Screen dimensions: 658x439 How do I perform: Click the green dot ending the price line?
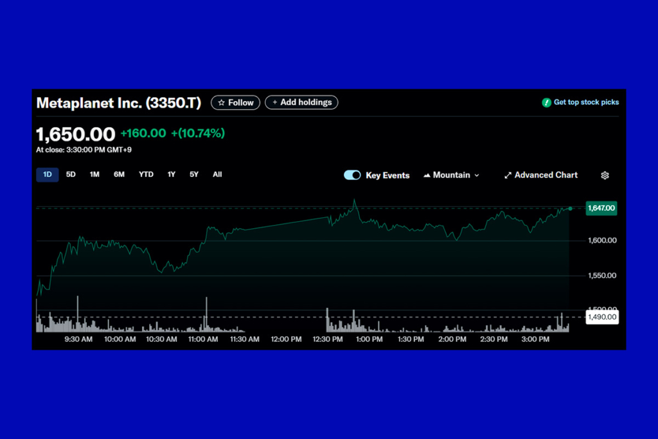coord(570,208)
